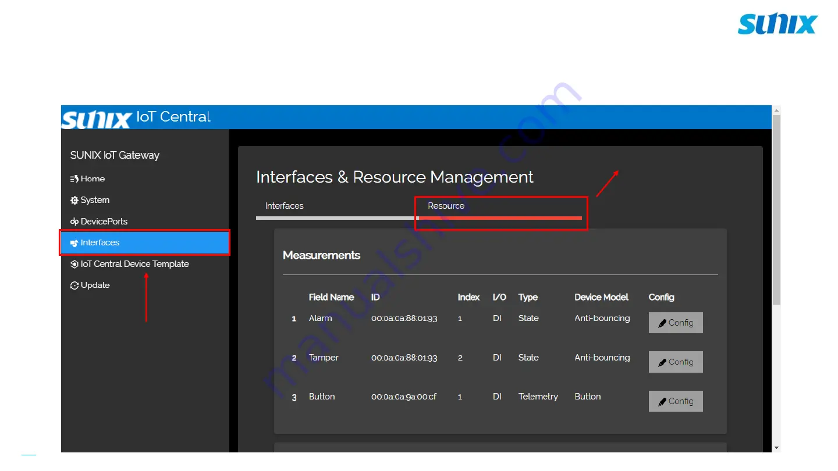Click the "Alarm" field name

[x=321, y=318]
